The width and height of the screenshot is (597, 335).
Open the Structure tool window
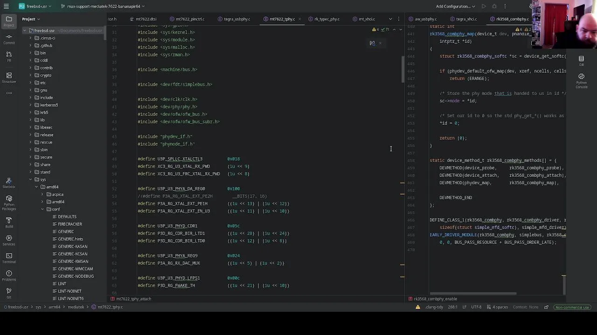pyautogui.click(x=9, y=77)
